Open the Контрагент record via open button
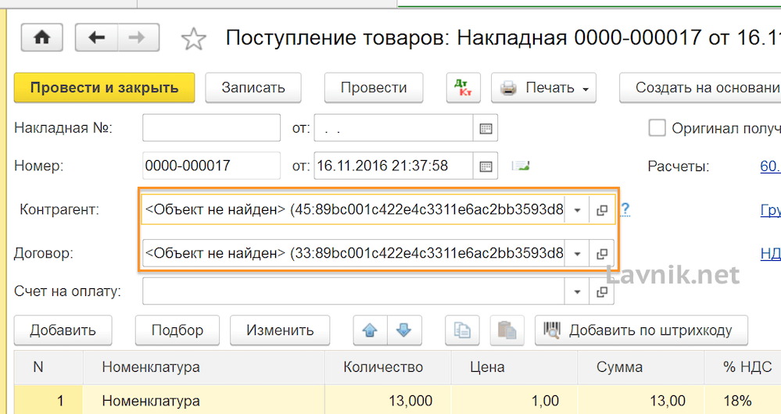 602,210
